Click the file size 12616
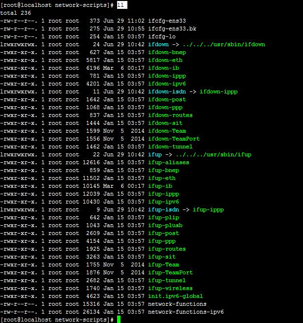The width and height of the screenshot is (303, 323). click(91, 162)
